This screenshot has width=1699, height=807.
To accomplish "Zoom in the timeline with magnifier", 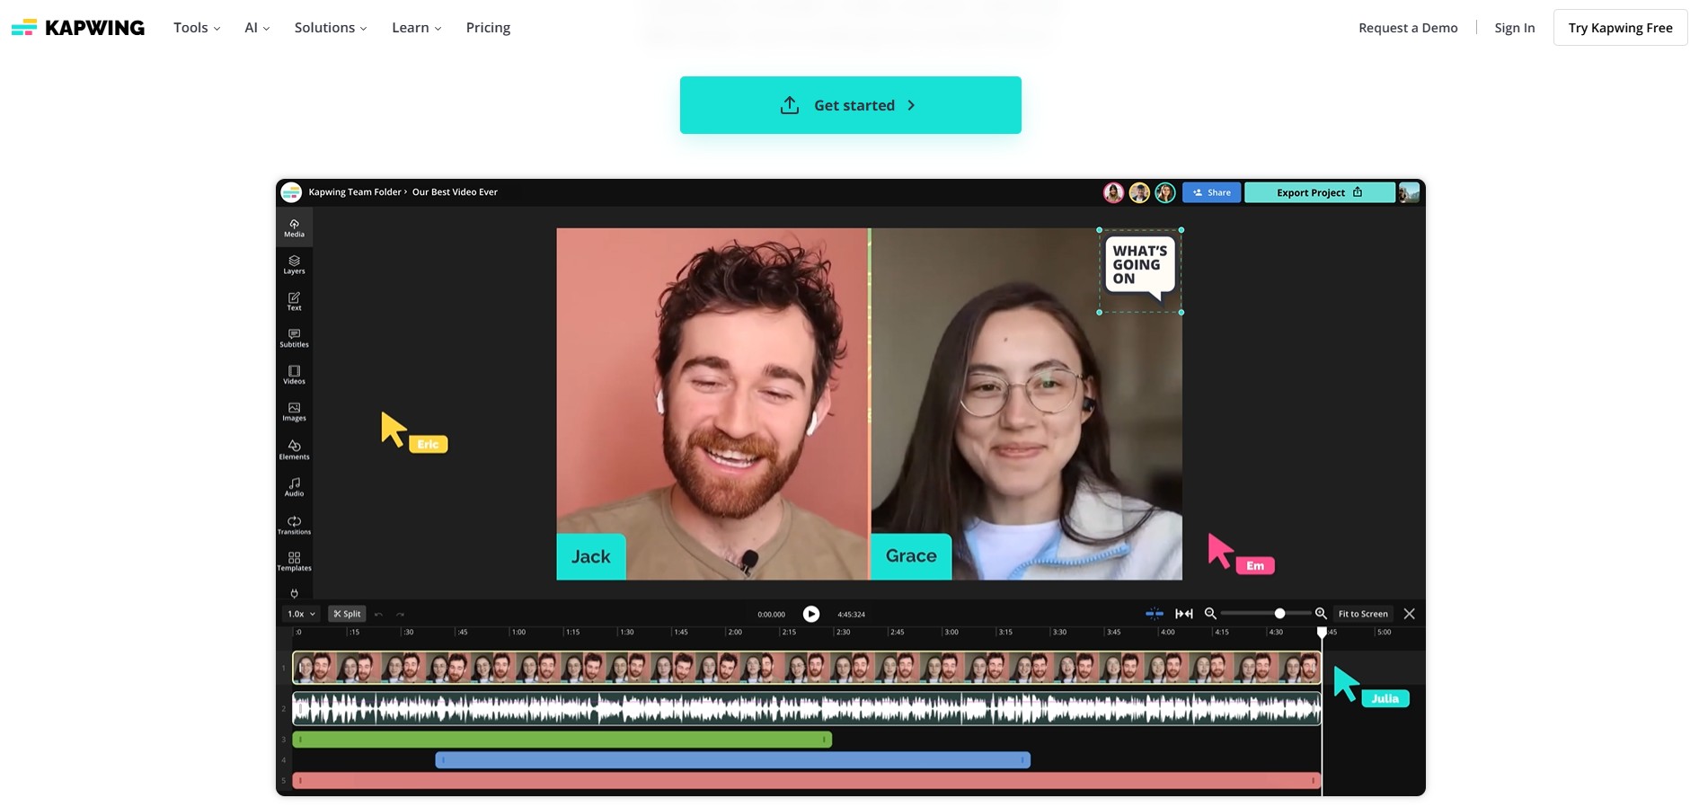I will [x=1321, y=614].
